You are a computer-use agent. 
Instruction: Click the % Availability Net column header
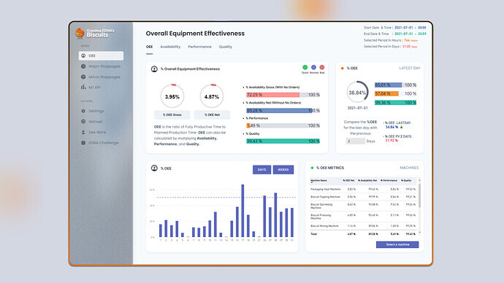(367, 180)
